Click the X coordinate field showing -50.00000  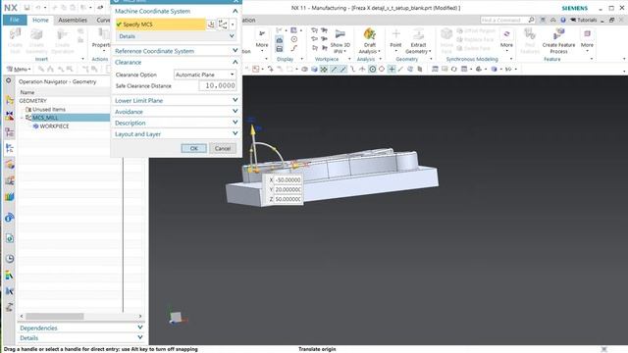(288, 180)
